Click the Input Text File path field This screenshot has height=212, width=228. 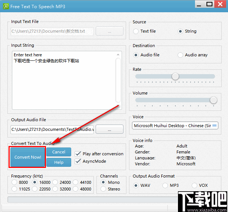[x=52, y=31]
